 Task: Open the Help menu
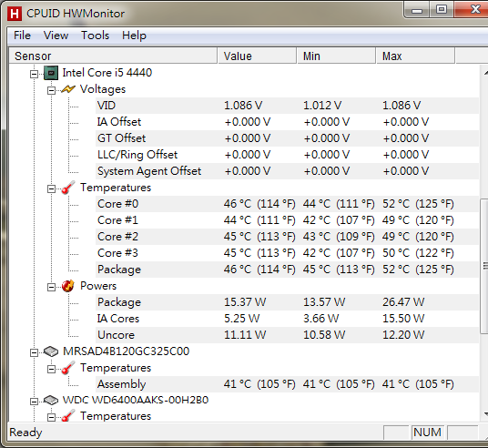point(134,36)
